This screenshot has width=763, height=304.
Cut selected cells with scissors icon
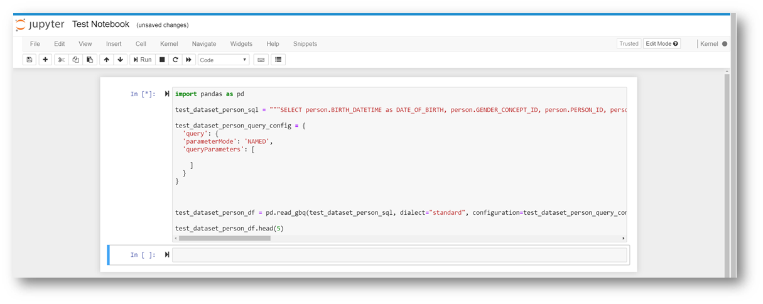click(62, 60)
